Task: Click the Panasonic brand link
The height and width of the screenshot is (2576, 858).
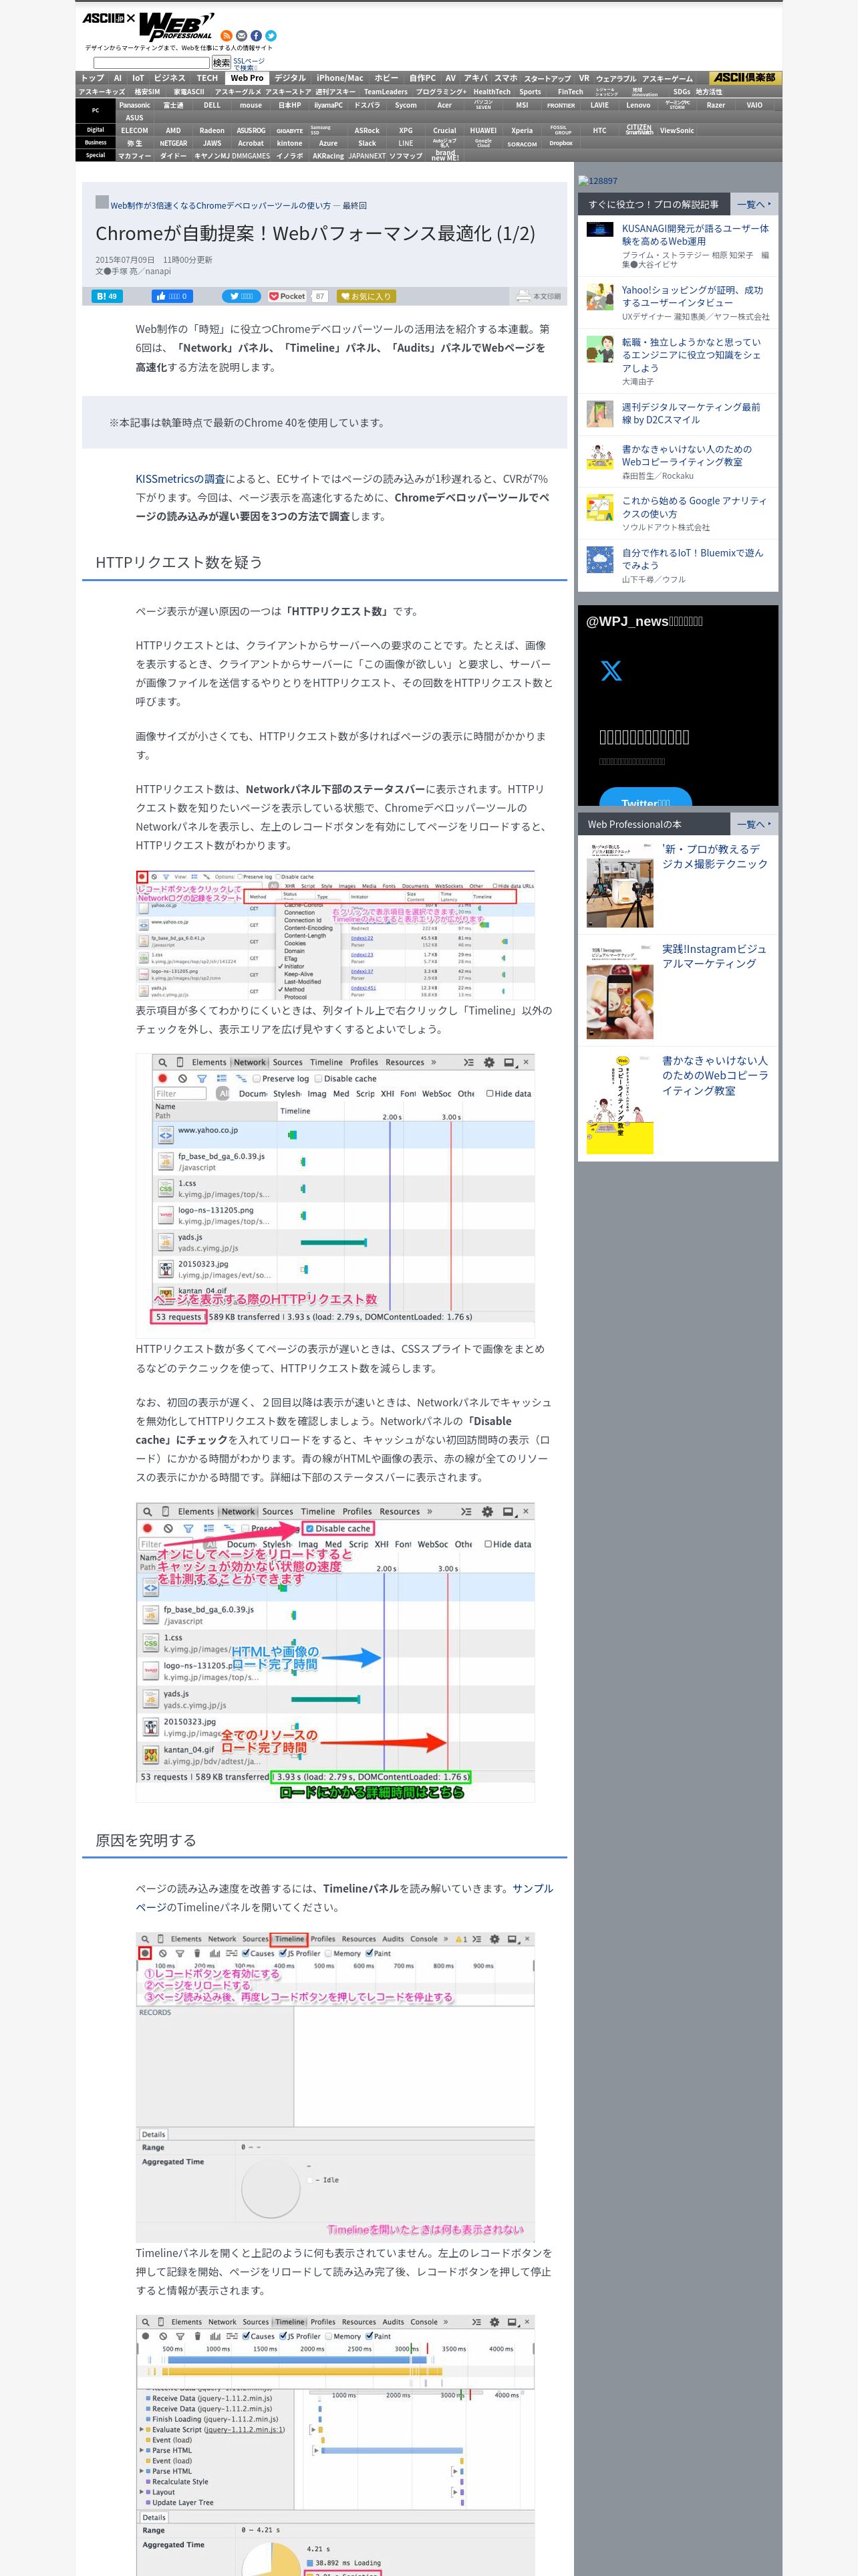Action: coord(135,105)
